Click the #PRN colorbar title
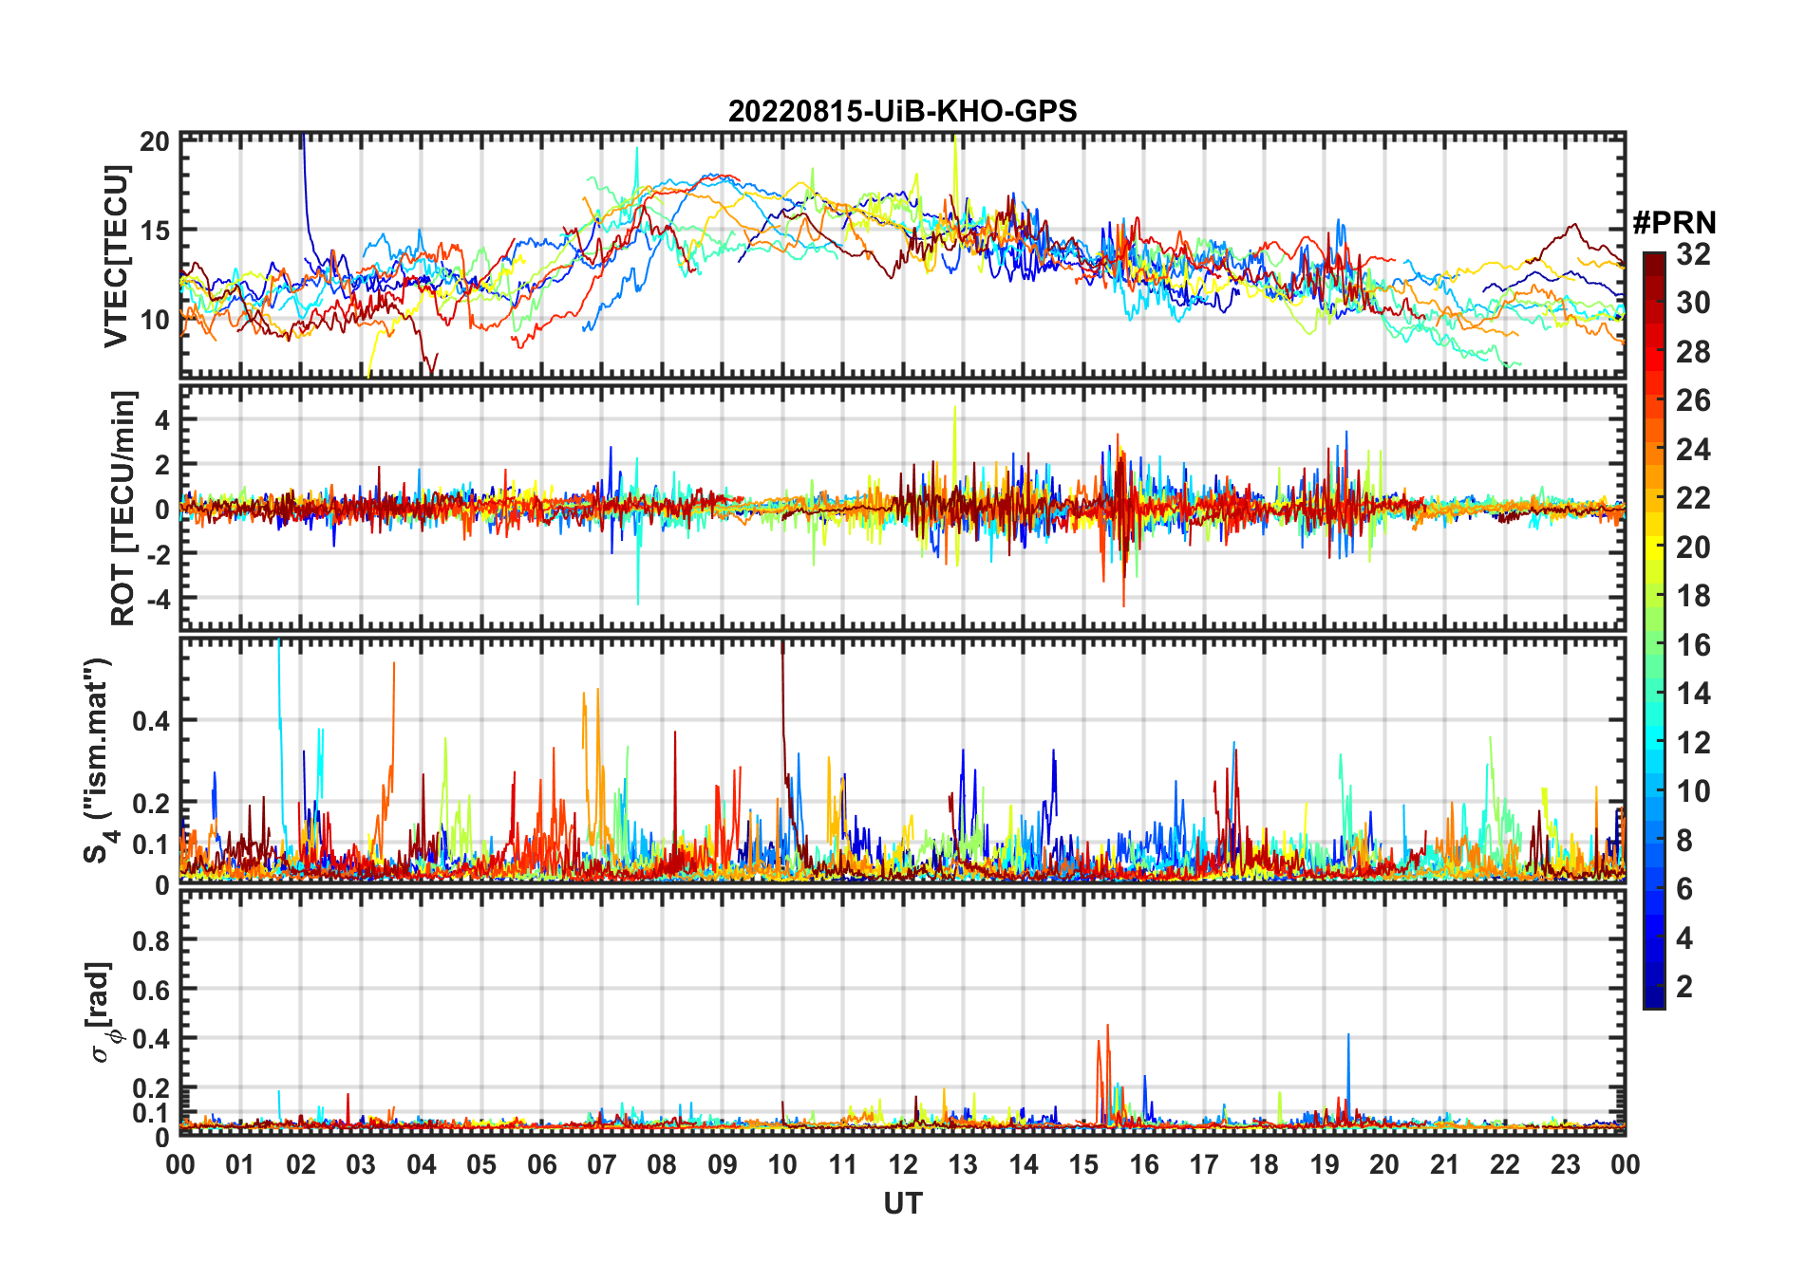Viewport: 1806px width, 1262px height. coord(1674,223)
